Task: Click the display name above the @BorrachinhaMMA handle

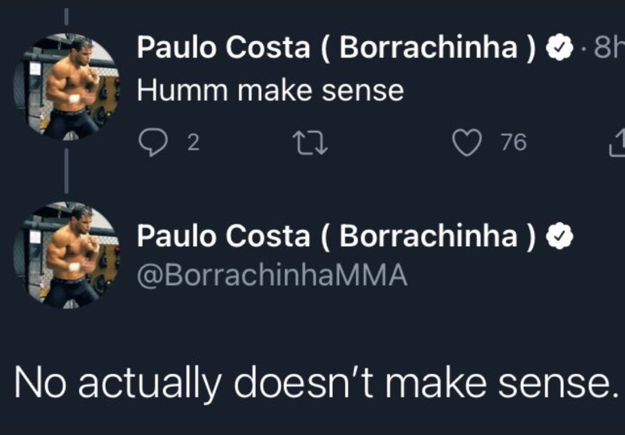Action: tap(336, 236)
